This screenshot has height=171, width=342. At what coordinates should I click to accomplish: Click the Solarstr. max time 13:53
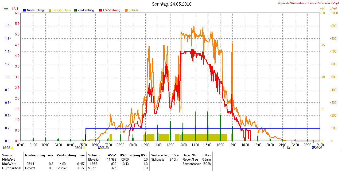click(x=94, y=164)
